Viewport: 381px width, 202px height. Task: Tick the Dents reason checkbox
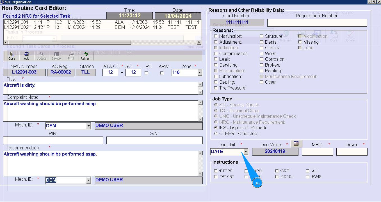pos(261,42)
